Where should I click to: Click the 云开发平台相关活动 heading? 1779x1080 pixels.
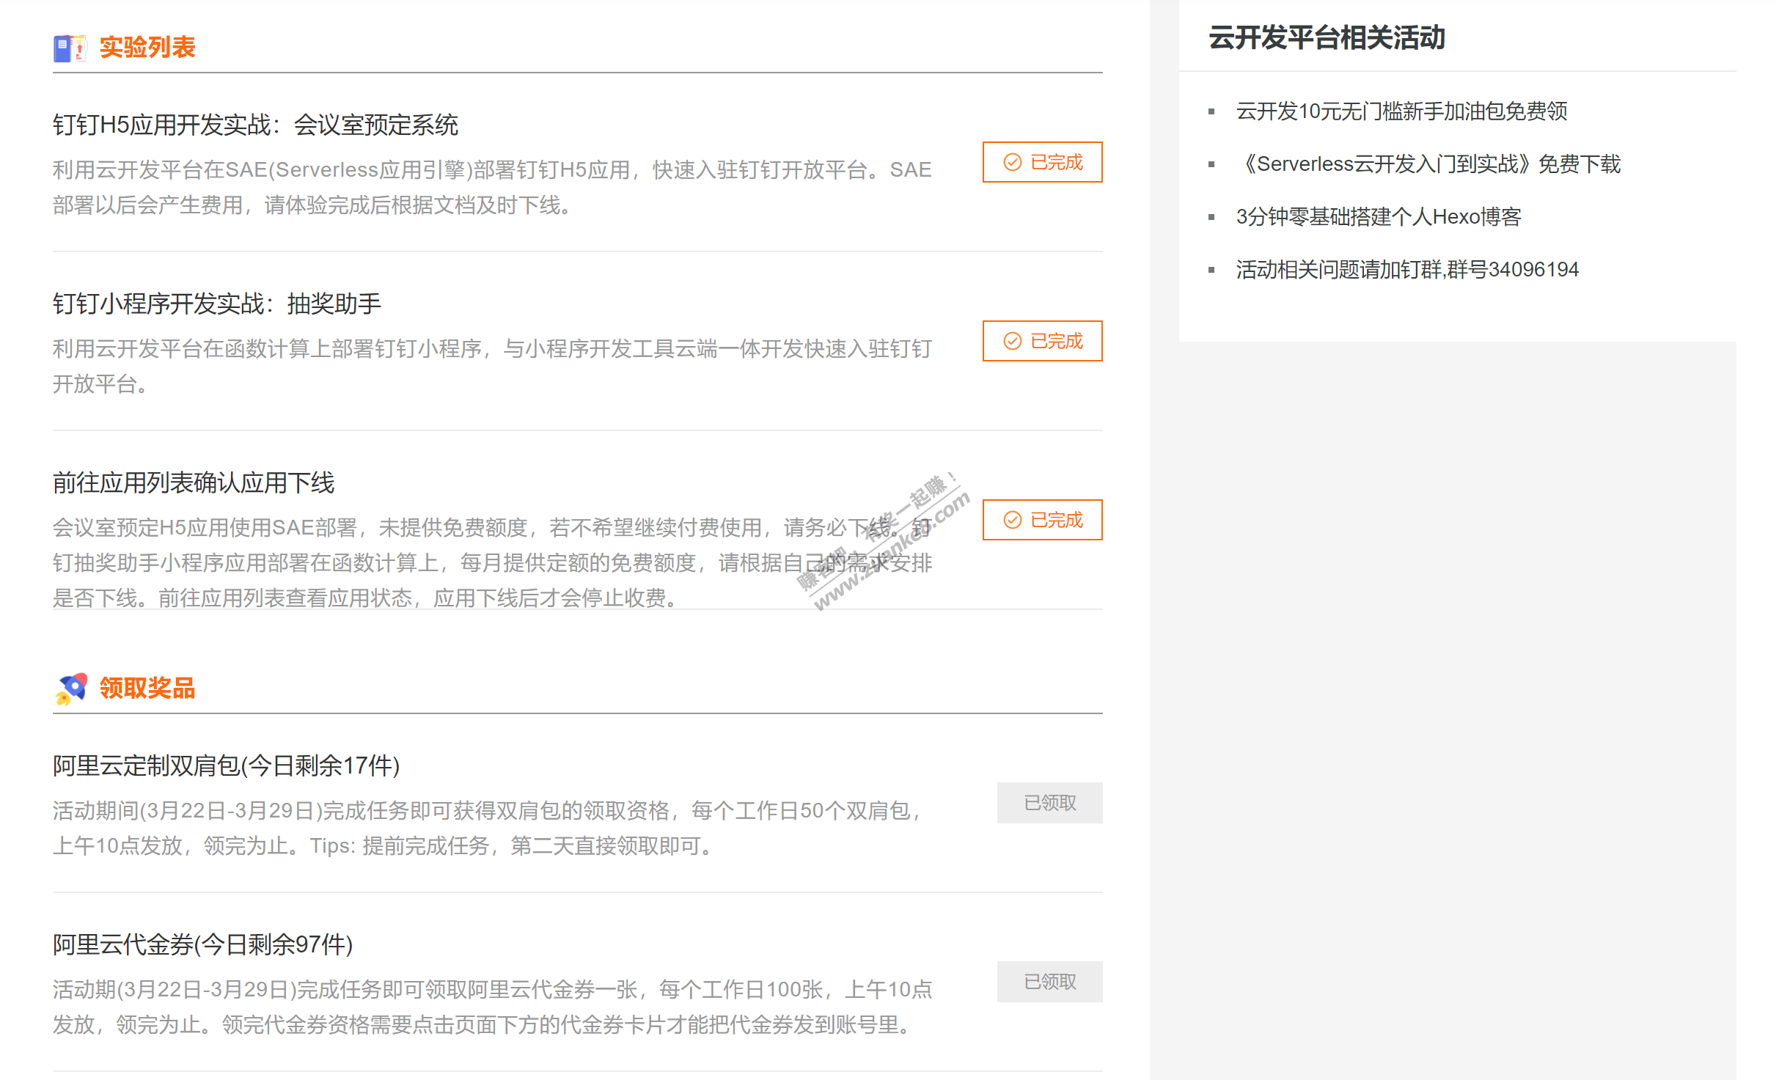(1326, 38)
